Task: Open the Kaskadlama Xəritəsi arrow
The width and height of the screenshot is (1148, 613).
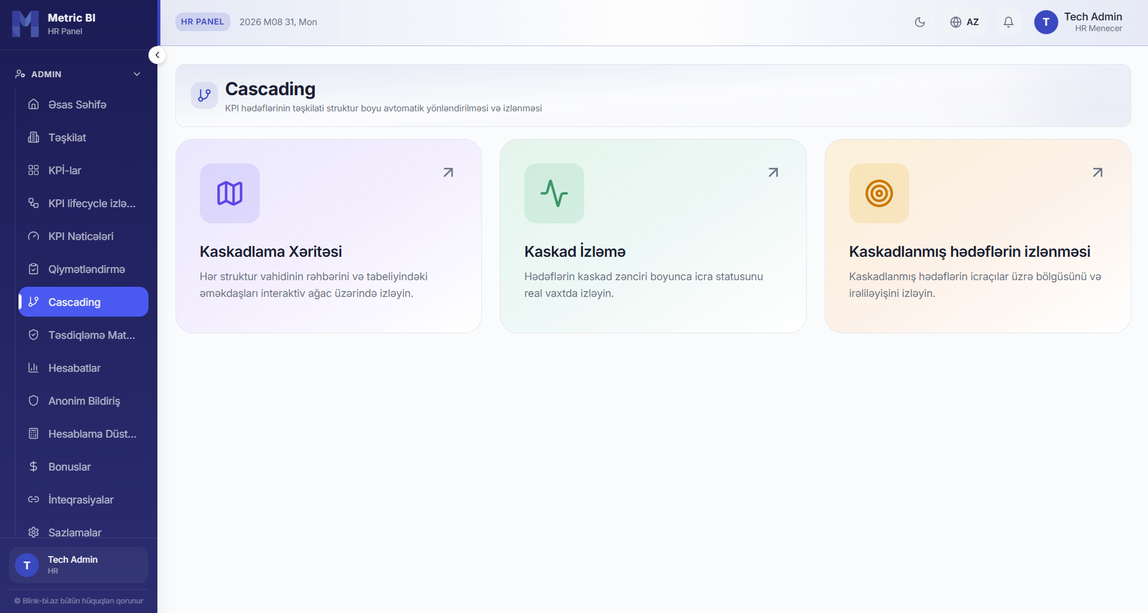Action: [x=448, y=172]
